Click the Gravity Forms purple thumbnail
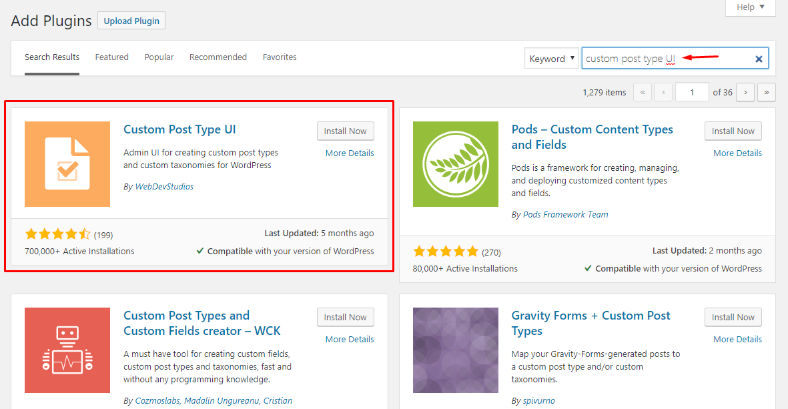 coord(455,350)
